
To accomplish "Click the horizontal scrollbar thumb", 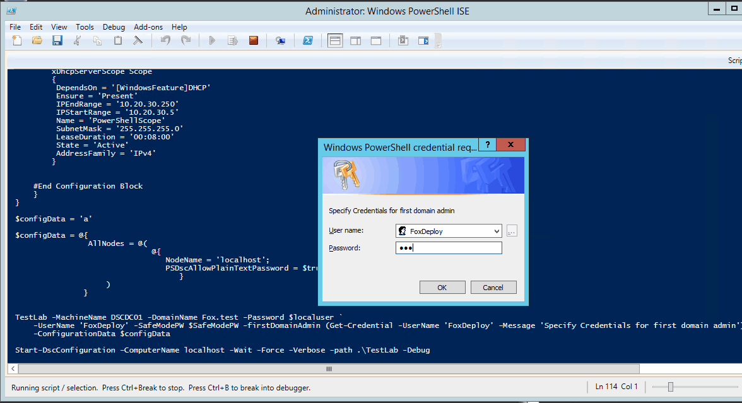I will click(329, 368).
